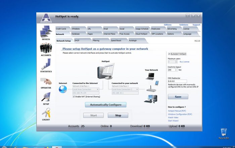Switch to the Email tab

point(110,29)
